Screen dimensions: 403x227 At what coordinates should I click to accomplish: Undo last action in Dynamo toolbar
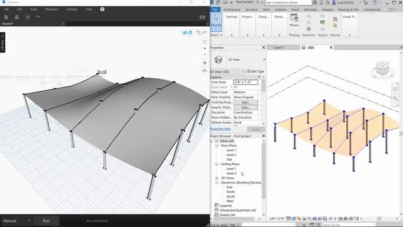point(38,17)
